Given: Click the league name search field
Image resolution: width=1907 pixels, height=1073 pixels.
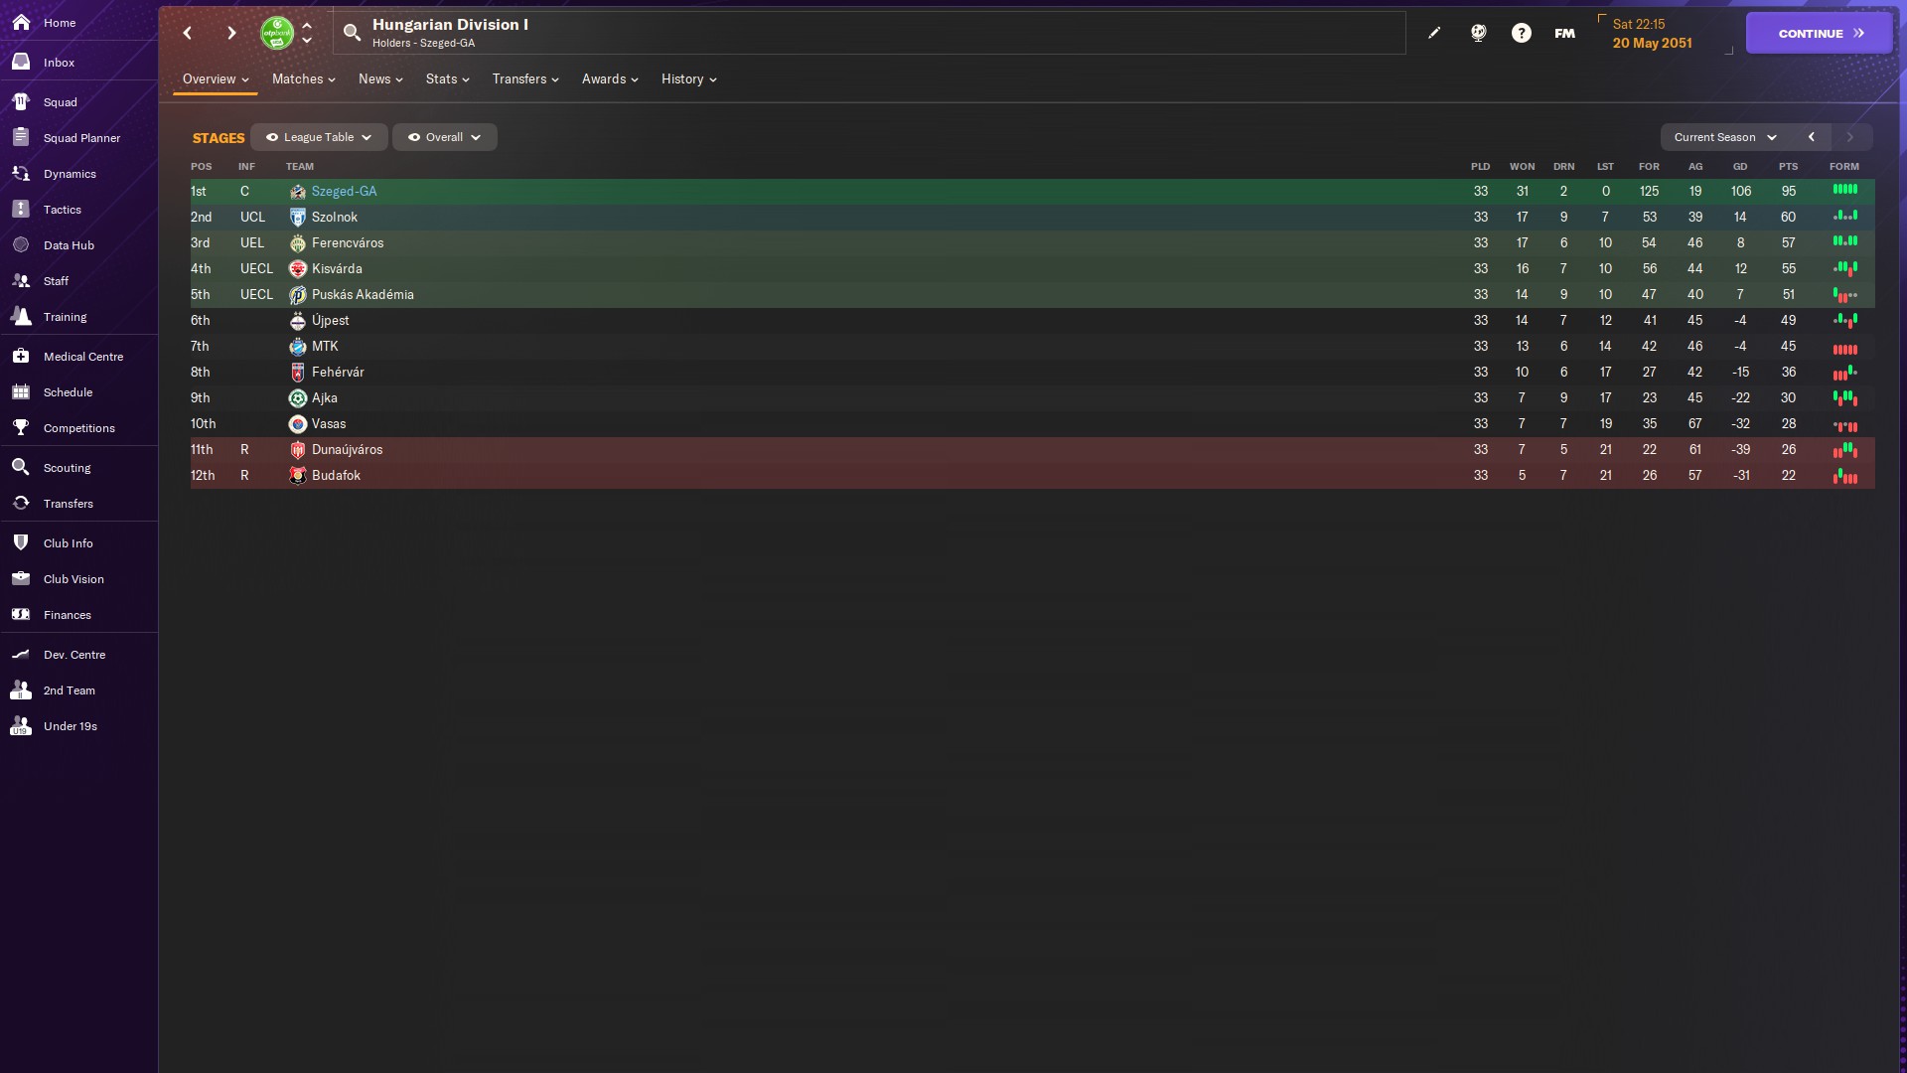Looking at the screenshot, I should [x=874, y=33].
